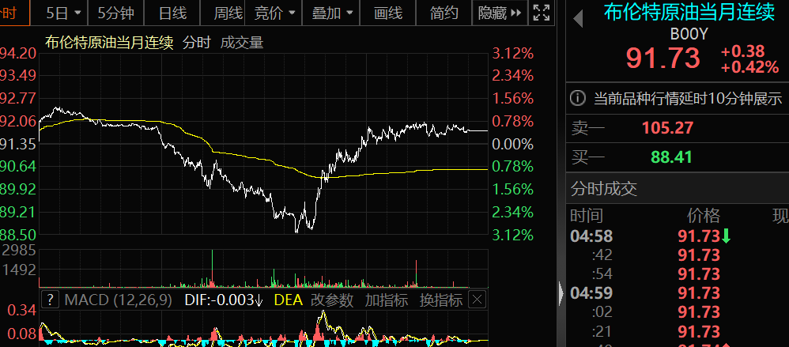Screen dimensions: 789x347
Task: Click the info icon for delayed quotes notice
Action: (579, 99)
